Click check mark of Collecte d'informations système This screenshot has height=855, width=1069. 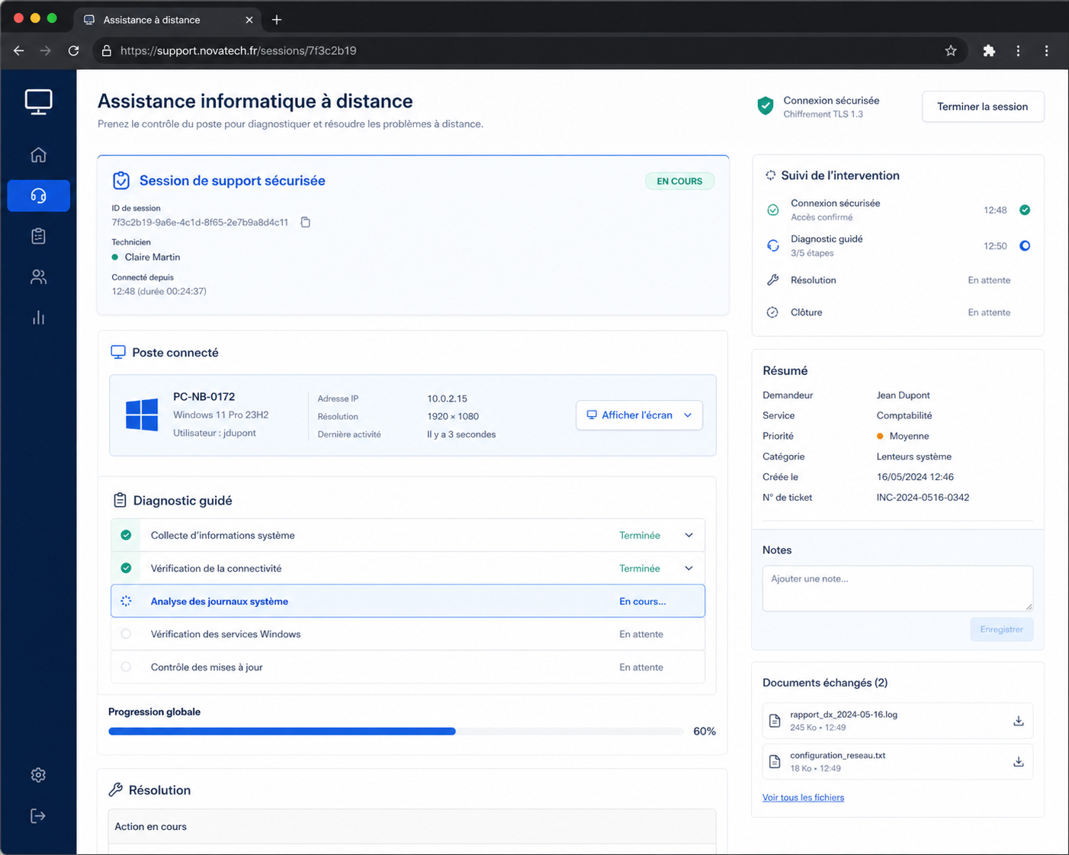point(126,535)
